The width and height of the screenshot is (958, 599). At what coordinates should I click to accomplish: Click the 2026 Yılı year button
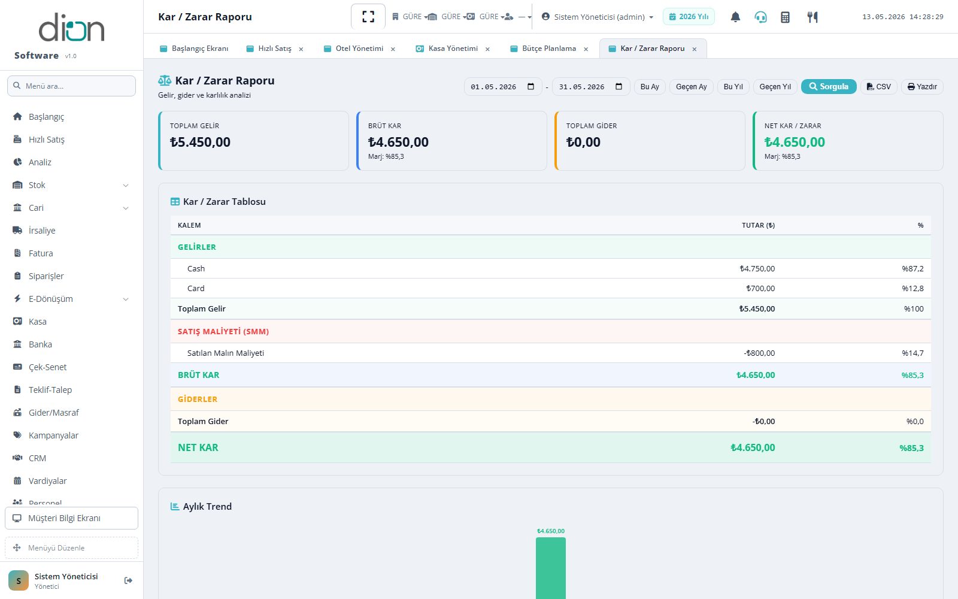pyautogui.click(x=689, y=17)
